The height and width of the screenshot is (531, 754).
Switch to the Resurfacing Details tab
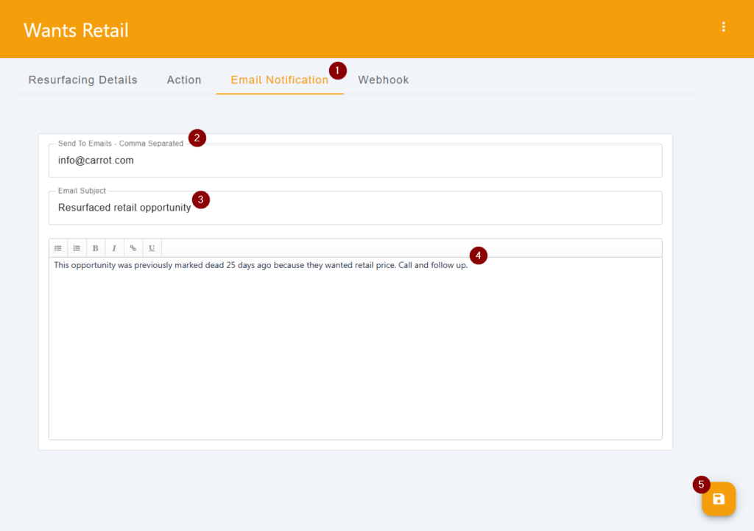(x=82, y=80)
